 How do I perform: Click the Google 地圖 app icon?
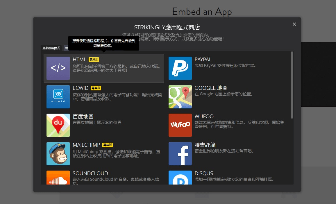coord(180,97)
